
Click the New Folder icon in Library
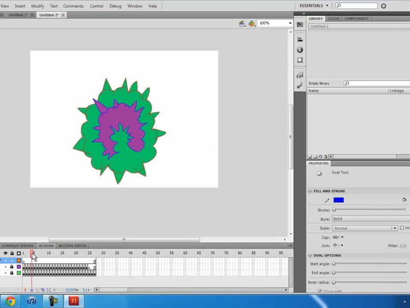click(x=315, y=157)
